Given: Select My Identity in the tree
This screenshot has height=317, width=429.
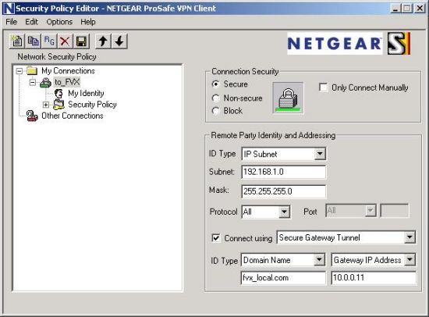Looking at the screenshot, I should (86, 94).
